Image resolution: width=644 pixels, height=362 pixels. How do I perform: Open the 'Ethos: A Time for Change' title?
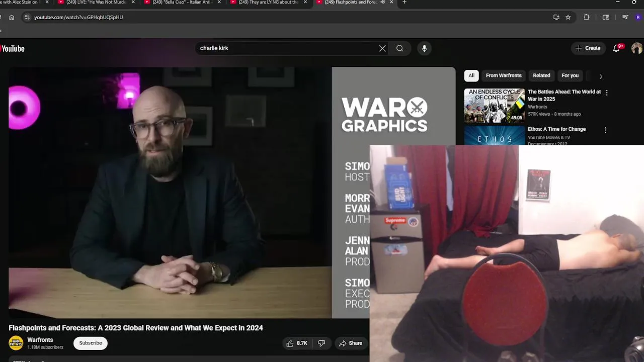click(556, 129)
